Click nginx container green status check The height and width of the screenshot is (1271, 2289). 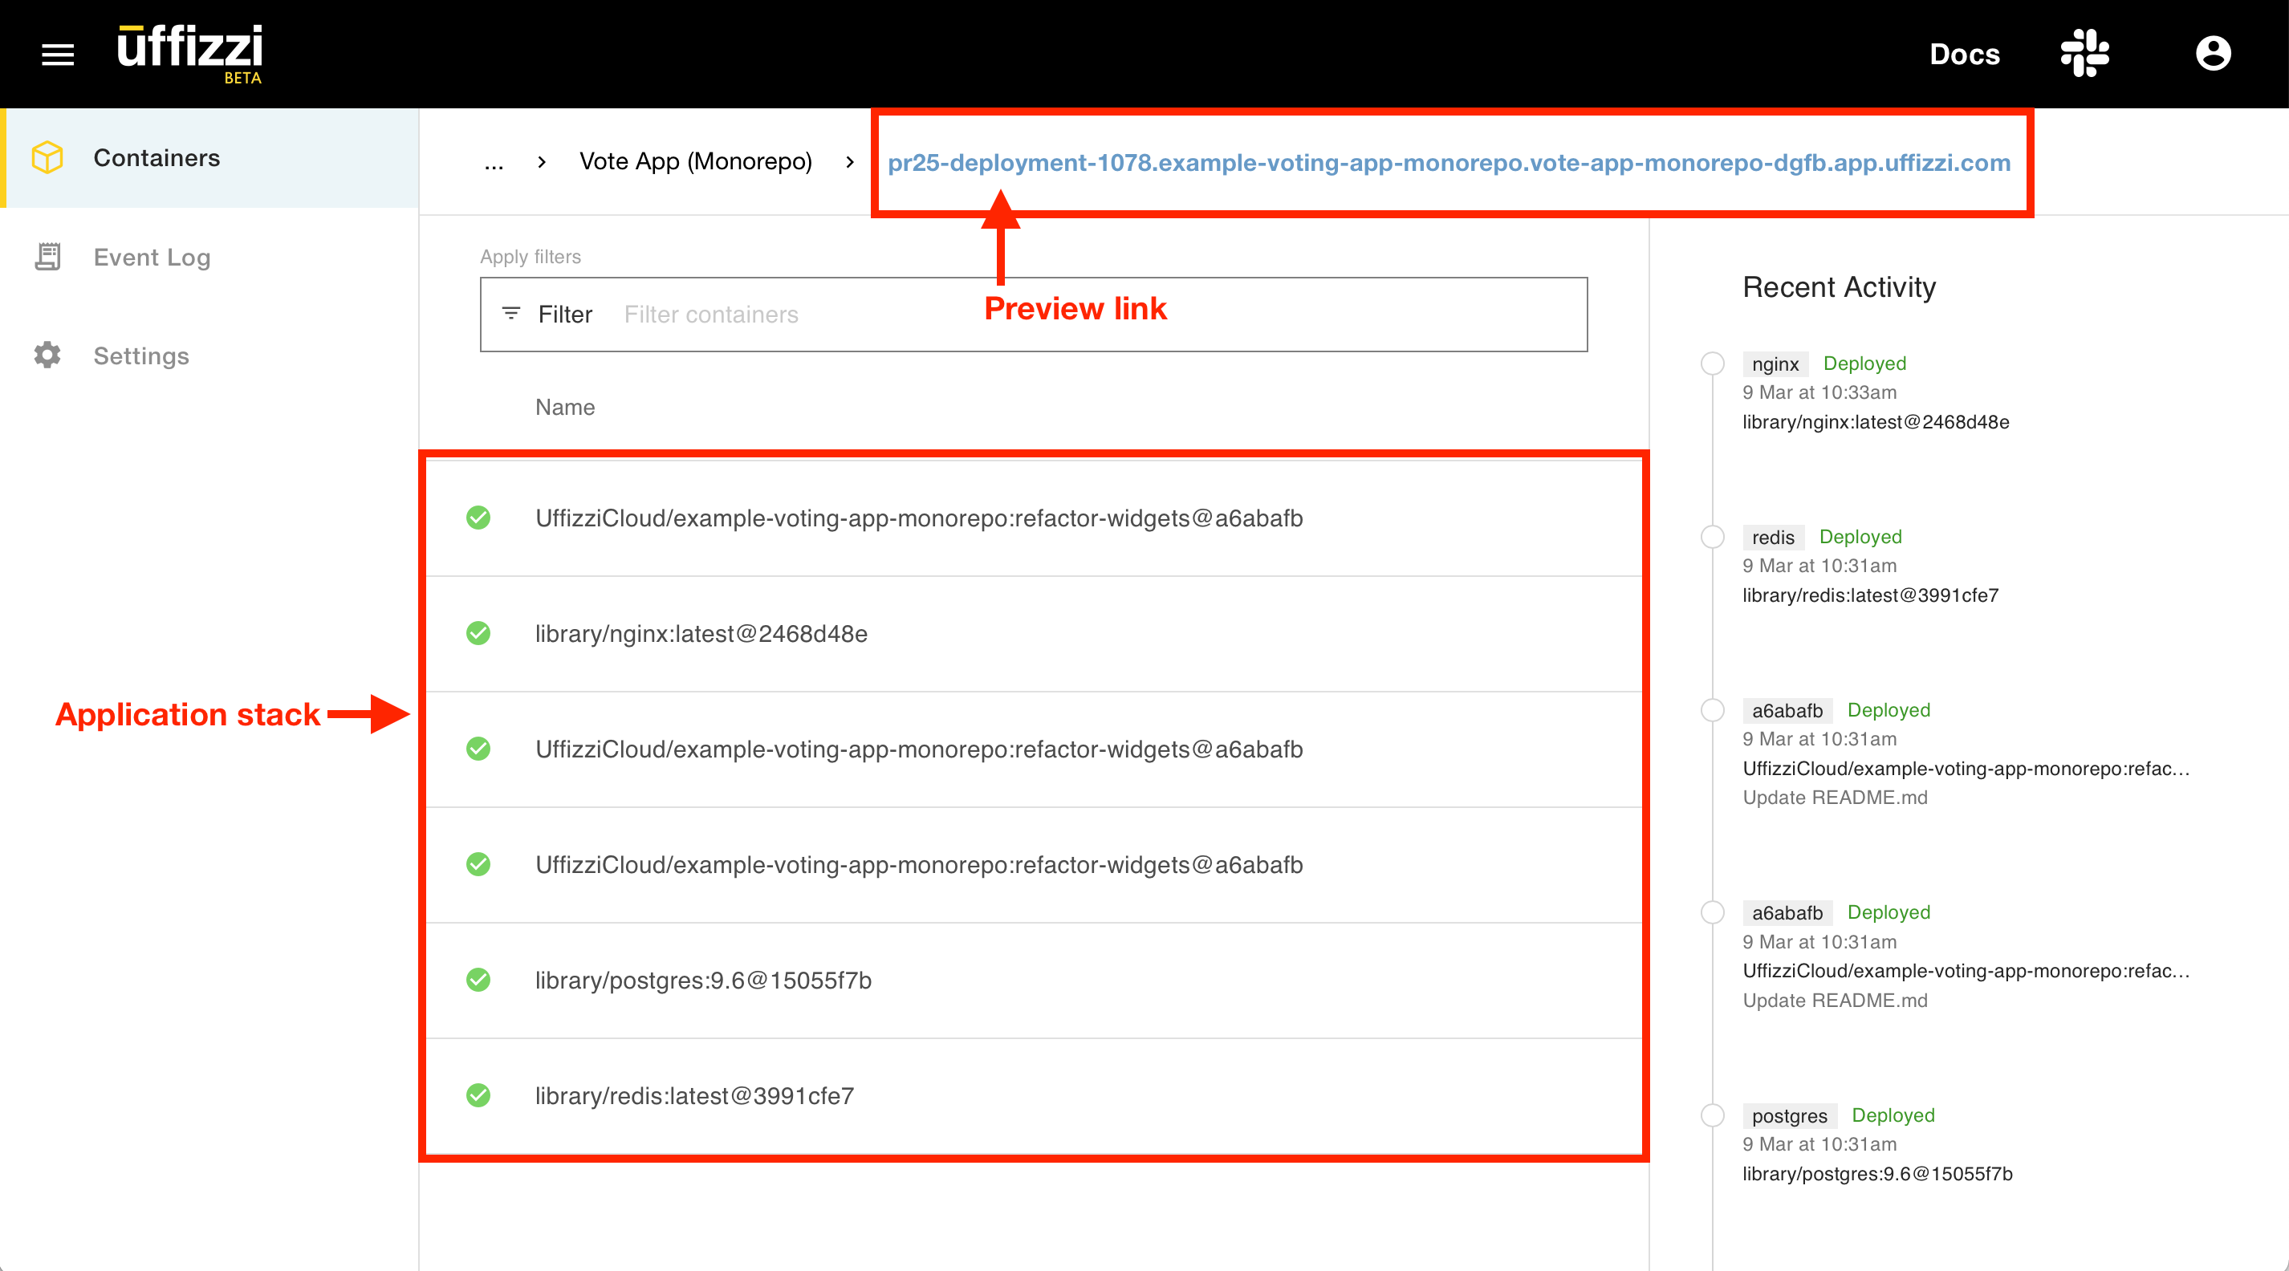[x=478, y=633]
